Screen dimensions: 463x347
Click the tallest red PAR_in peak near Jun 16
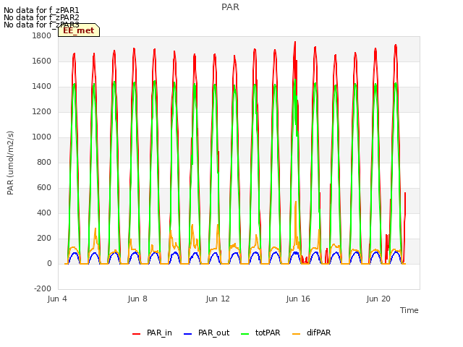tap(295, 43)
